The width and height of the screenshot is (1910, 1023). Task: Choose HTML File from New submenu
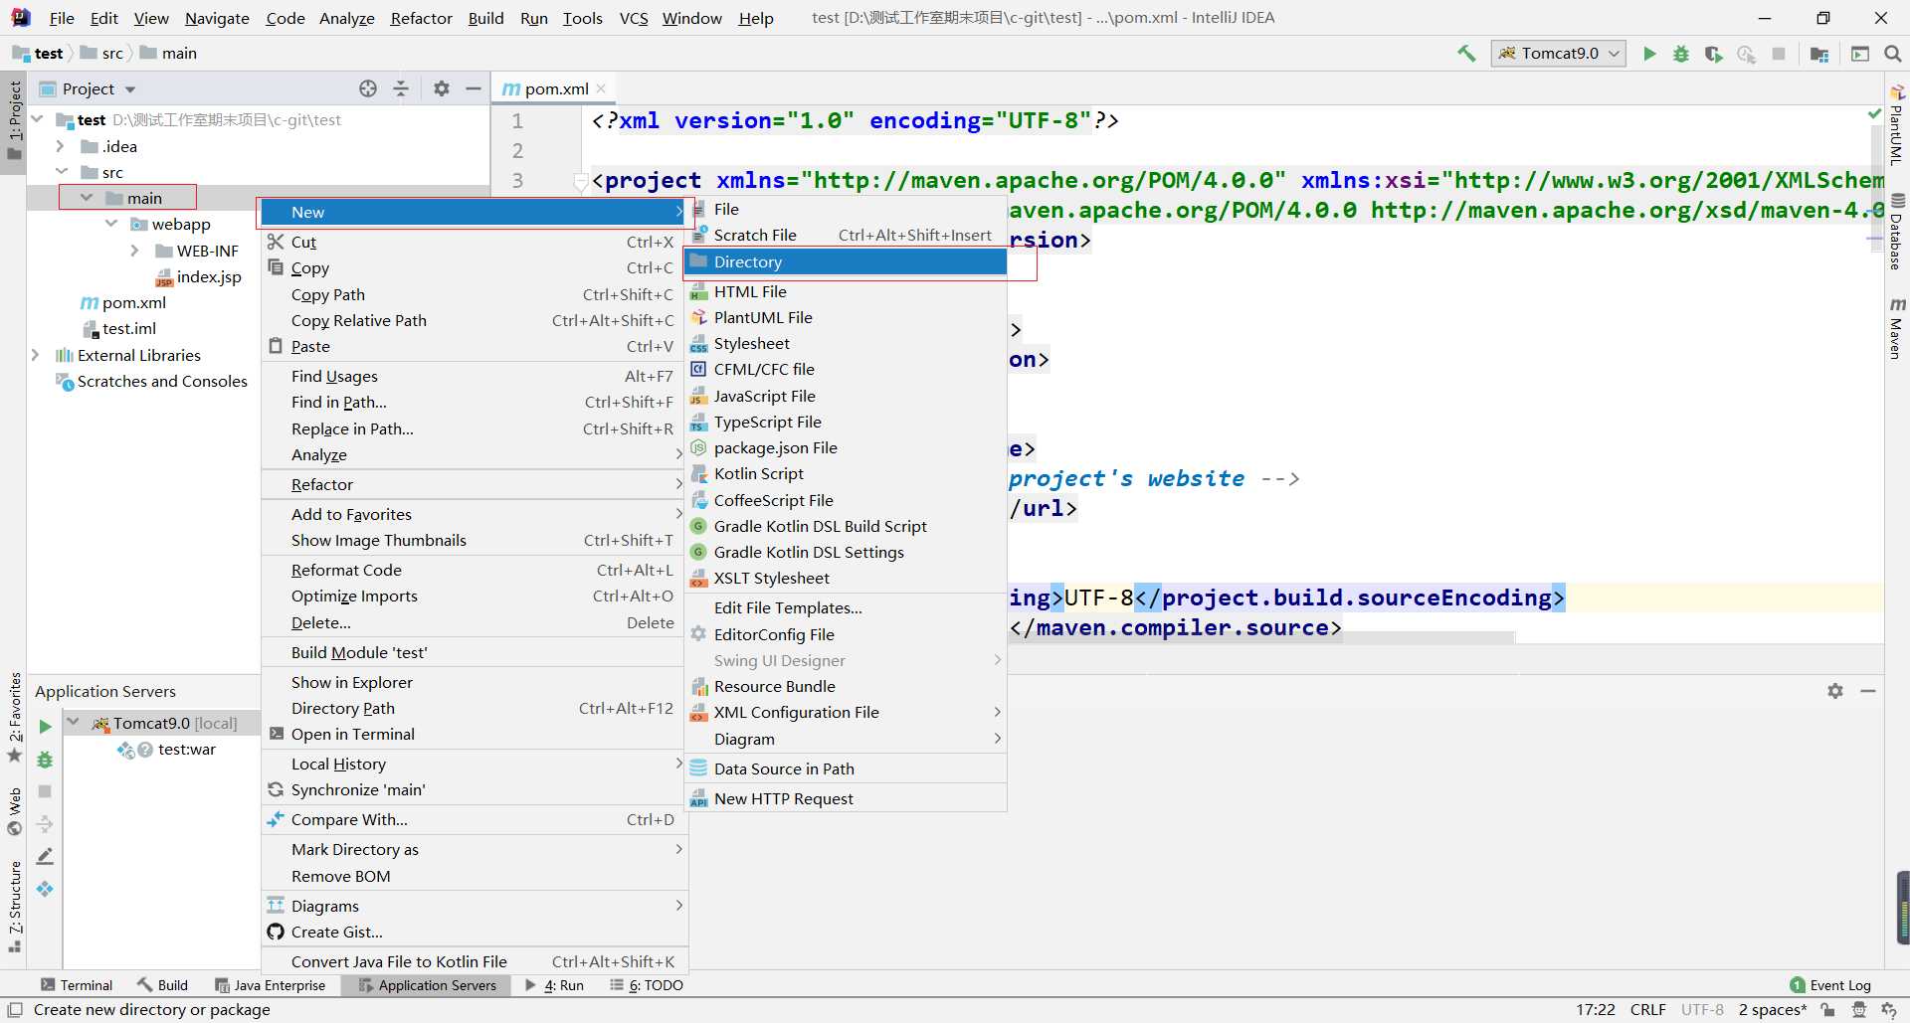coord(846,291)
